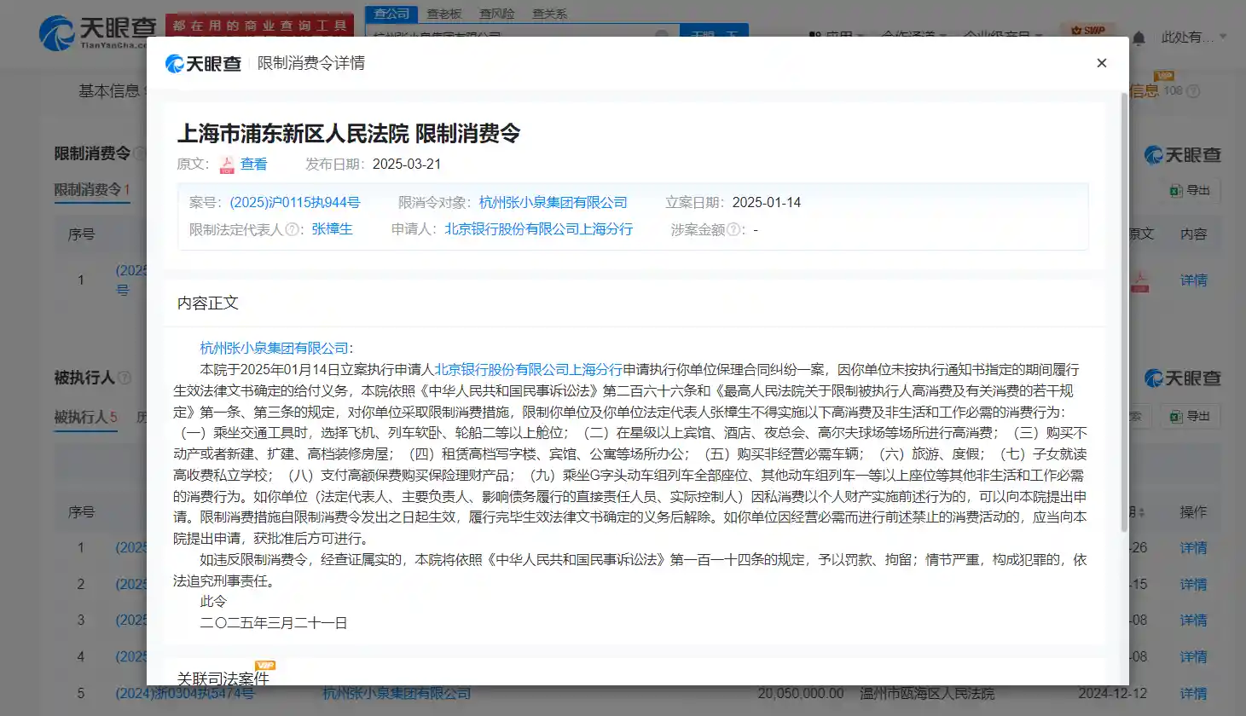Click the question mark icon beside 限制法定代表人
The width and height of the screenshot is (1246, 716).
pyautogui.click(x=289, y=228)
